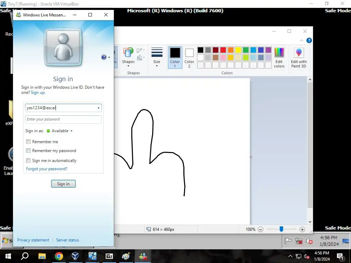Pick the pink color swatch
This screenshot has height=263, width=351.
point(223,58)
